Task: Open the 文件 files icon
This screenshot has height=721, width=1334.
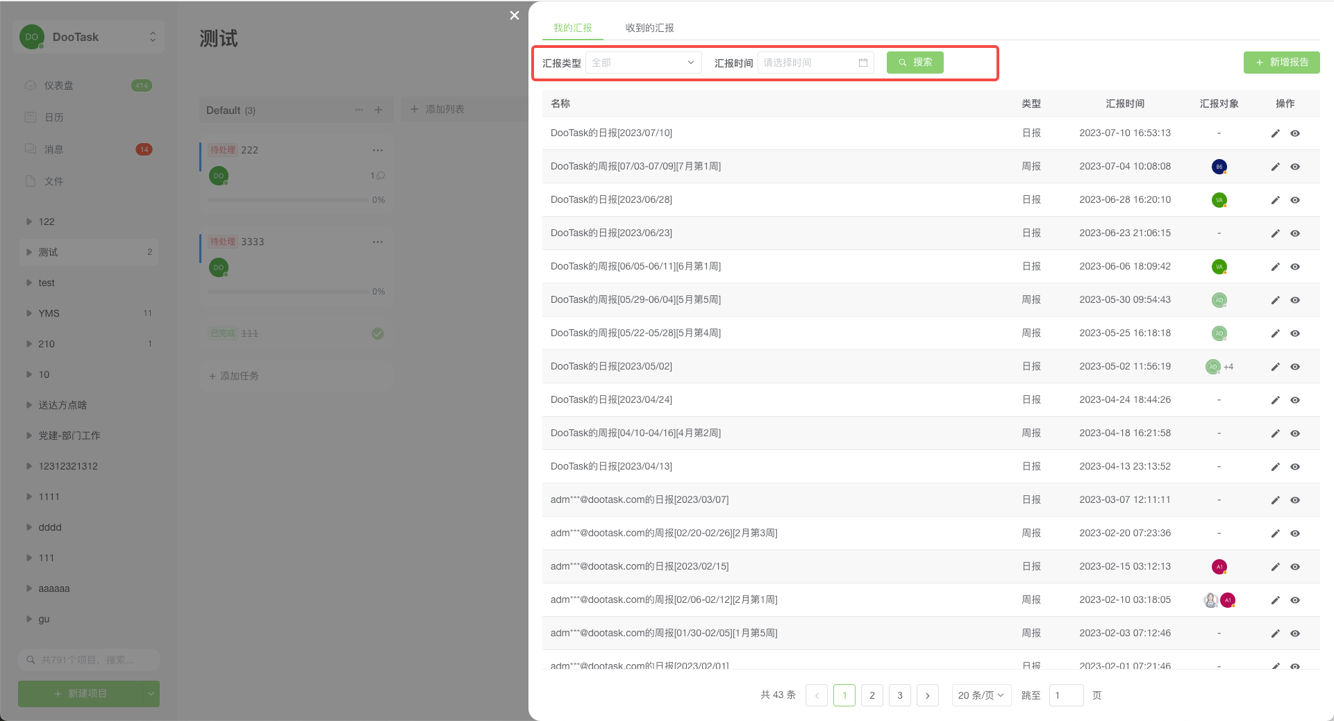Action: [30, 181]
